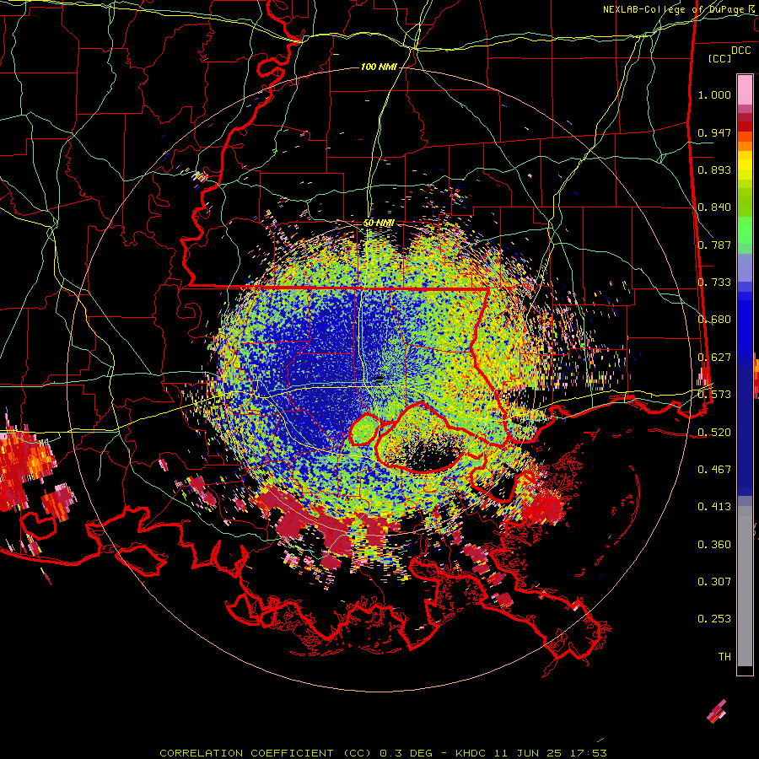Select the 1.000 value on the color scale
759x759 pixels.
tap(714, 94)
